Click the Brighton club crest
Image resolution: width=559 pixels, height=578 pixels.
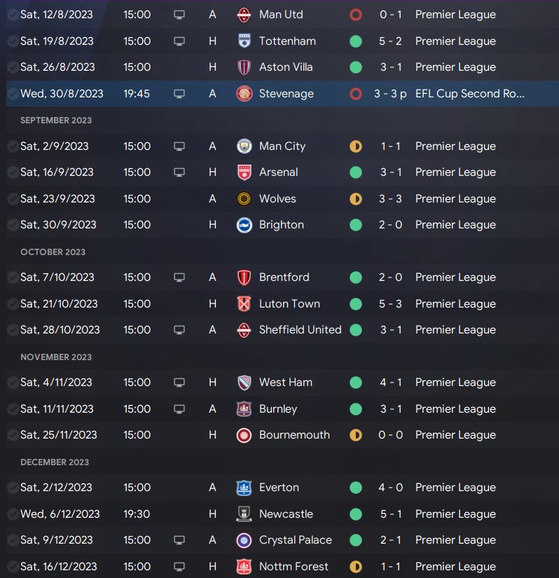244,225
